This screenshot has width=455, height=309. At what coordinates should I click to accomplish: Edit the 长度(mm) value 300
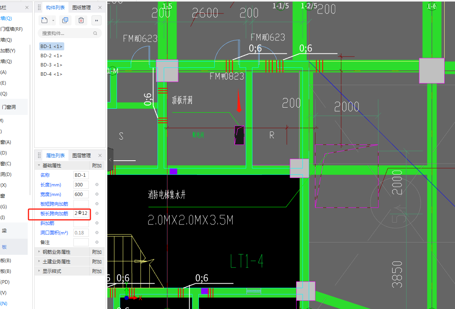point(81,184)
